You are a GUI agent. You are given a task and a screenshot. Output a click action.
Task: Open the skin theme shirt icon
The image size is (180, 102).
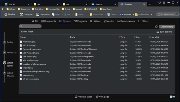tap(159, 3)
